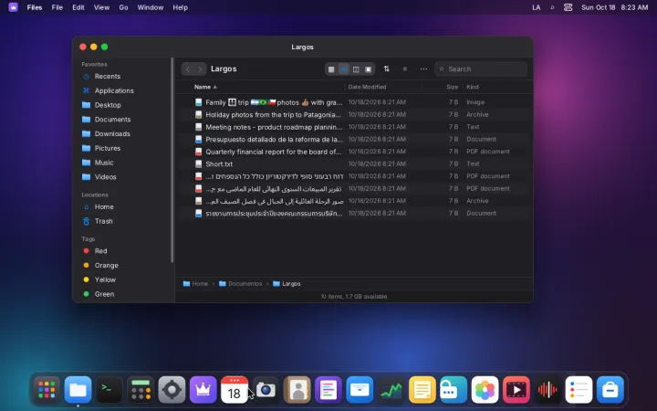Open Calculator from the dock
Screen dimensions: 657x411
pyautogui.click(x=141, y=390)
